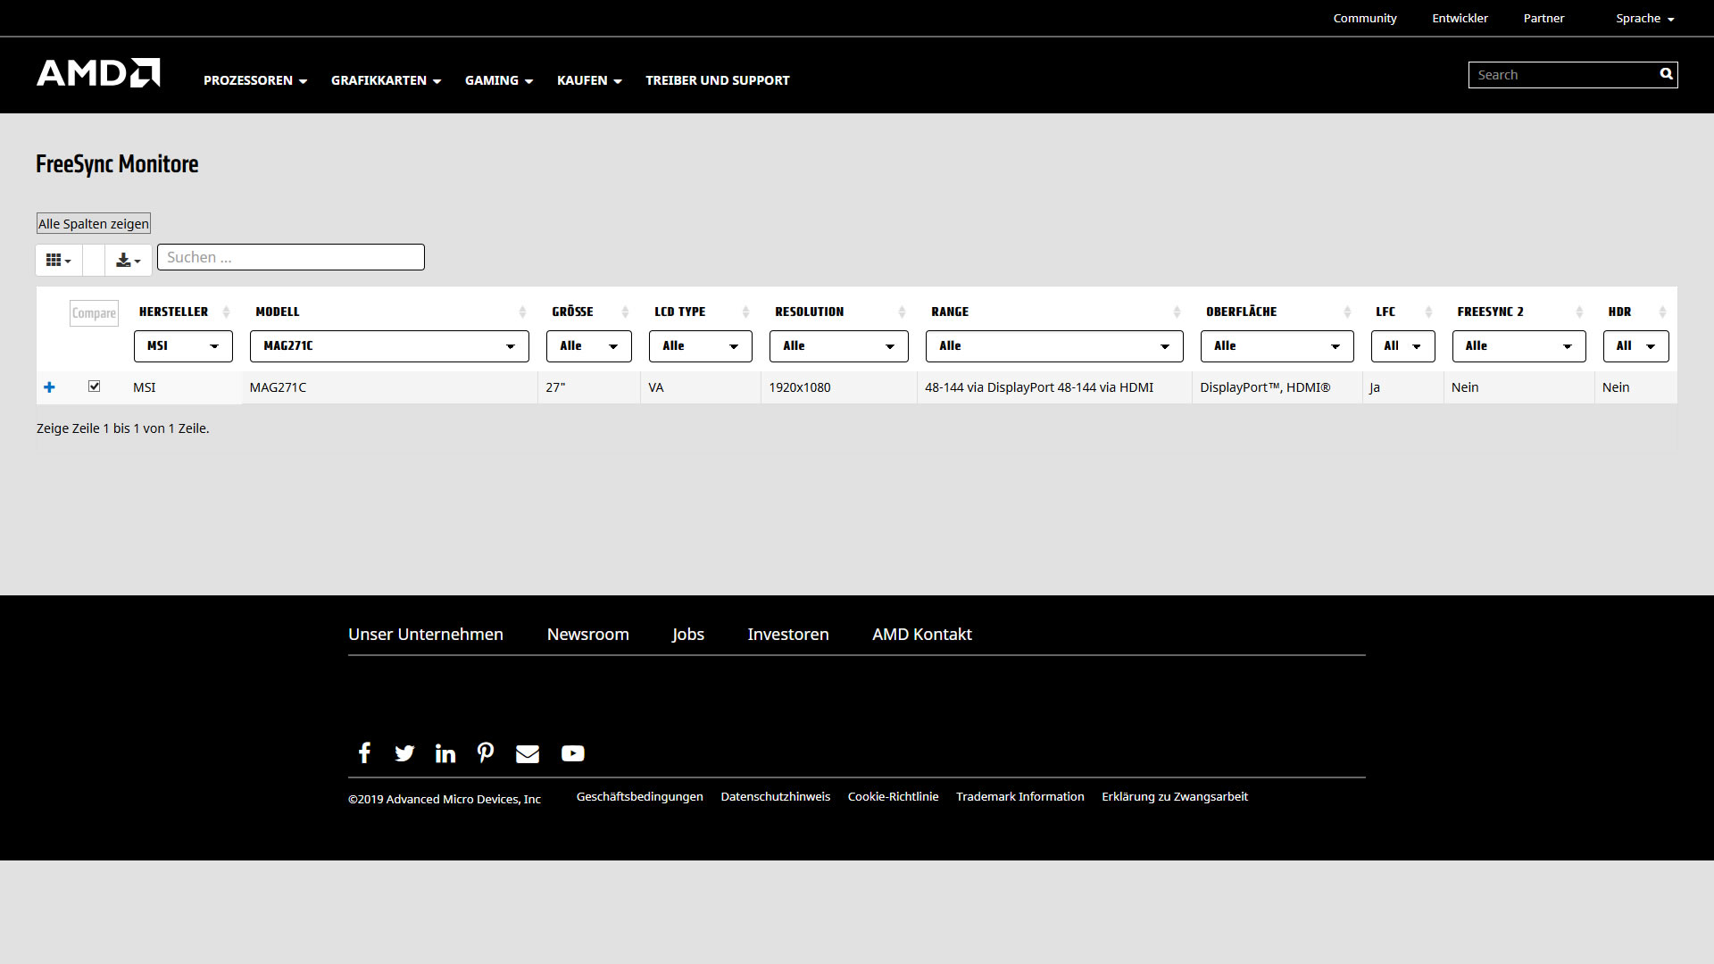Viewport: 1714px width, 964px height.
Task: Open Treiber und Support menu item
Action: pyautogui.click(x=717, y=80)
